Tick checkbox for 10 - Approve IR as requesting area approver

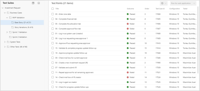[x=52, y=43]
